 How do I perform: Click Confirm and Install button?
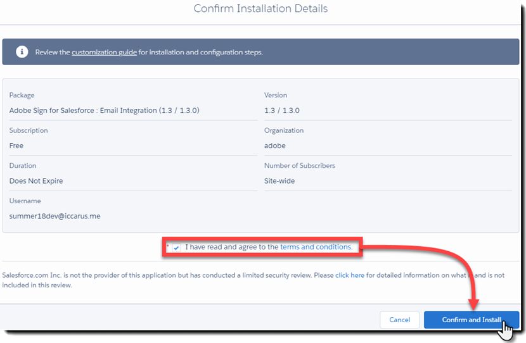[471, 320]
